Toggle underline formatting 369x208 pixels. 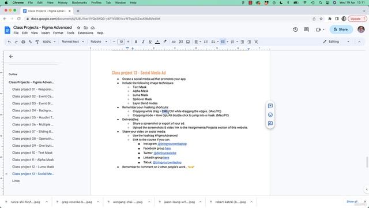pyautogui.click(x=150, y=42)
